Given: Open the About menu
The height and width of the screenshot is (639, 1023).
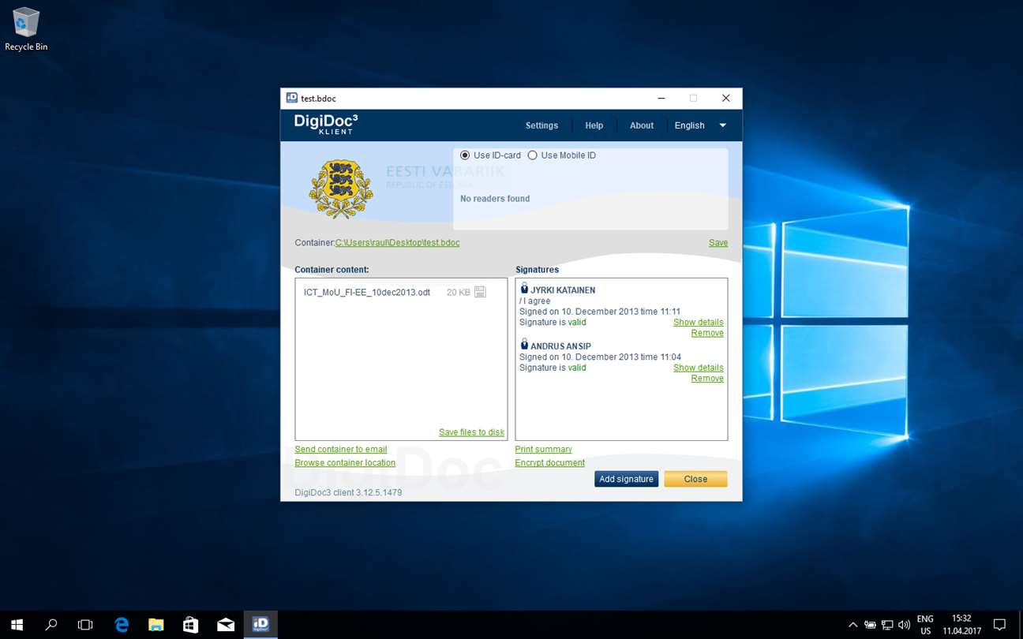Looking at the screenshot, I should 641,125.
